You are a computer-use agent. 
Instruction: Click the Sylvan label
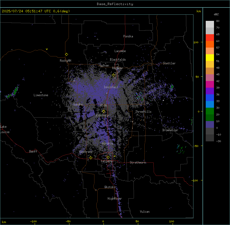pyautogui.click(x=104, y=65)
